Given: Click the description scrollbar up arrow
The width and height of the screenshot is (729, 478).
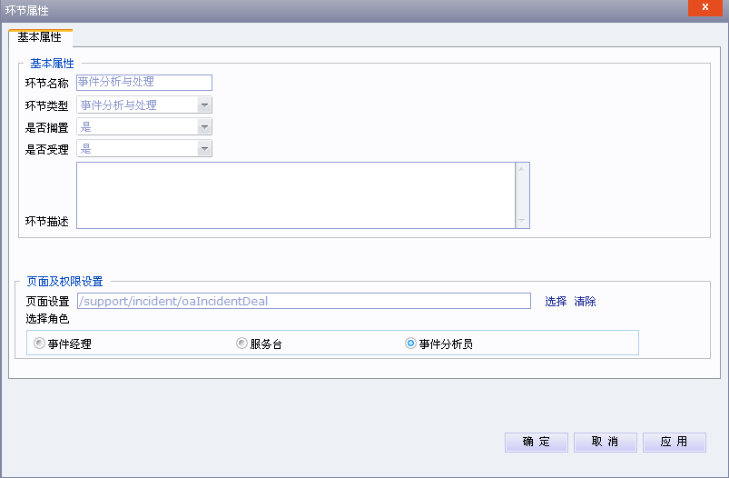Looking at the screenshot, I should (521, 169).
